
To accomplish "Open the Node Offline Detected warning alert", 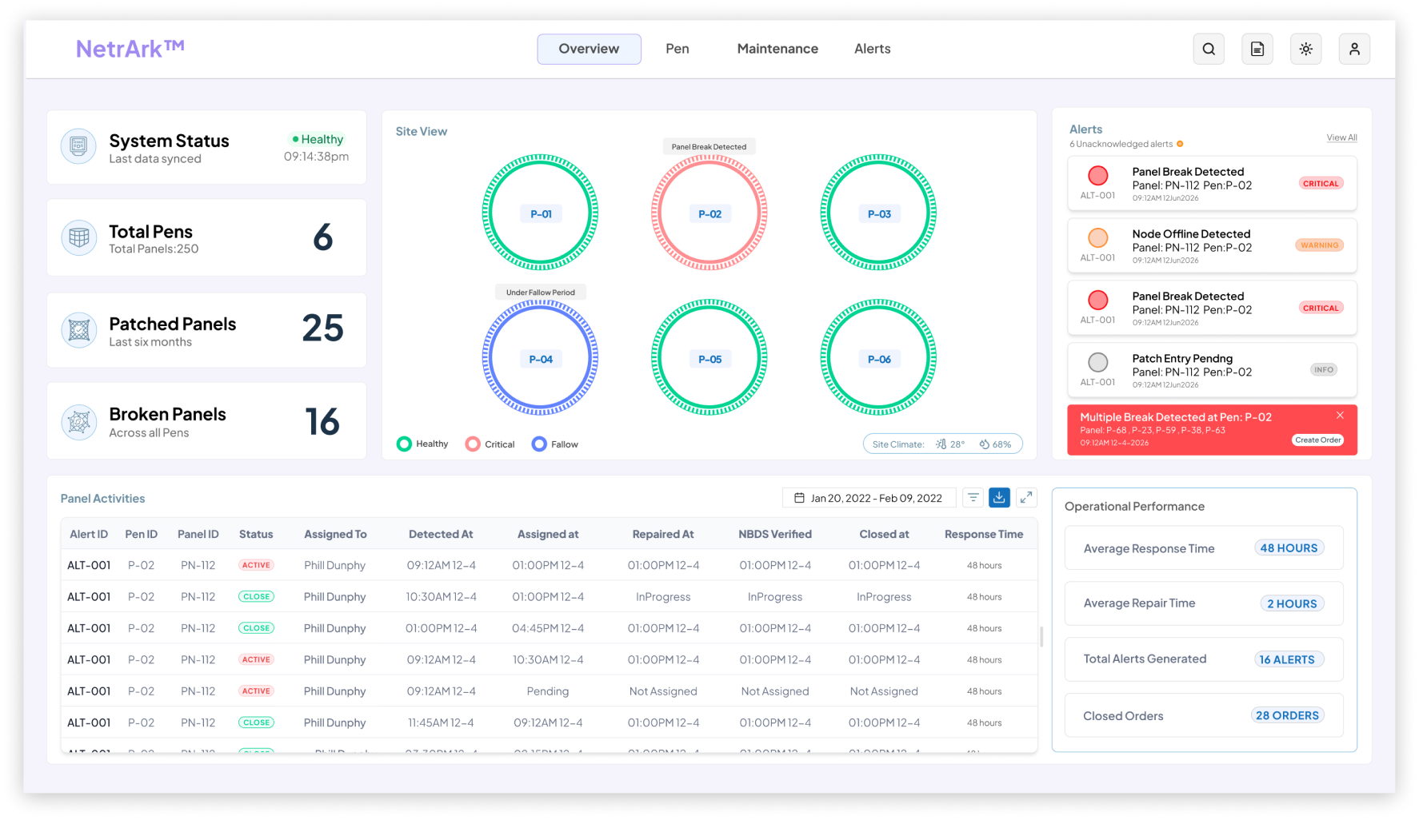I will pyautogui.click(x=1212, y=246).
